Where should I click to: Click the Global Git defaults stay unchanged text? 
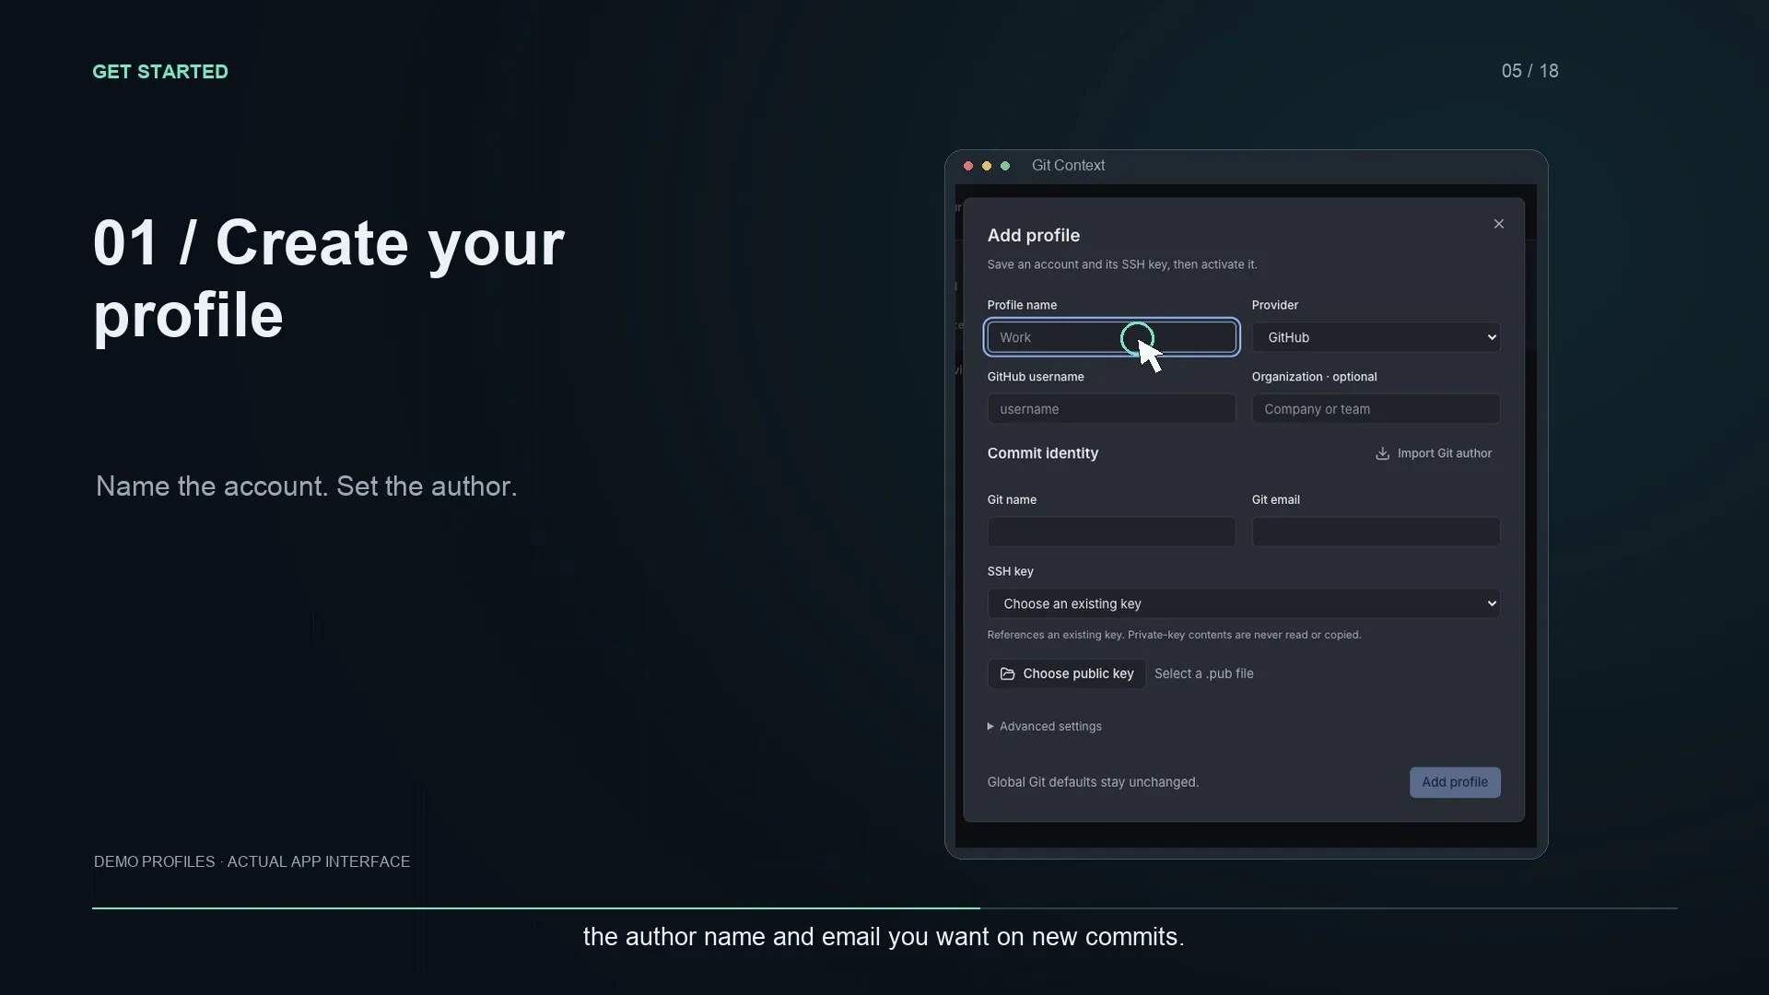tap(1093, 782)
